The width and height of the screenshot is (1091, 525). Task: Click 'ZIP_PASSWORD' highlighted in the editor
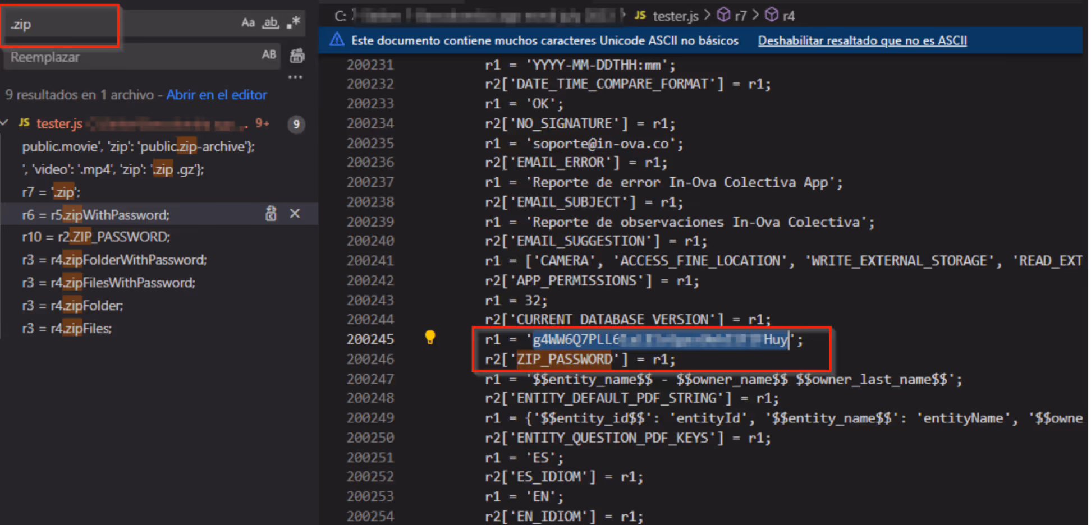point(564,360)
